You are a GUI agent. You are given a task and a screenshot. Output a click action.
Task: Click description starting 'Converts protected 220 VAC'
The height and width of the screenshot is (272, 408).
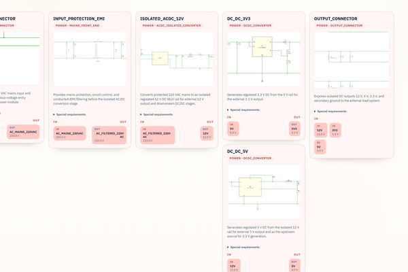click(175, 99)
